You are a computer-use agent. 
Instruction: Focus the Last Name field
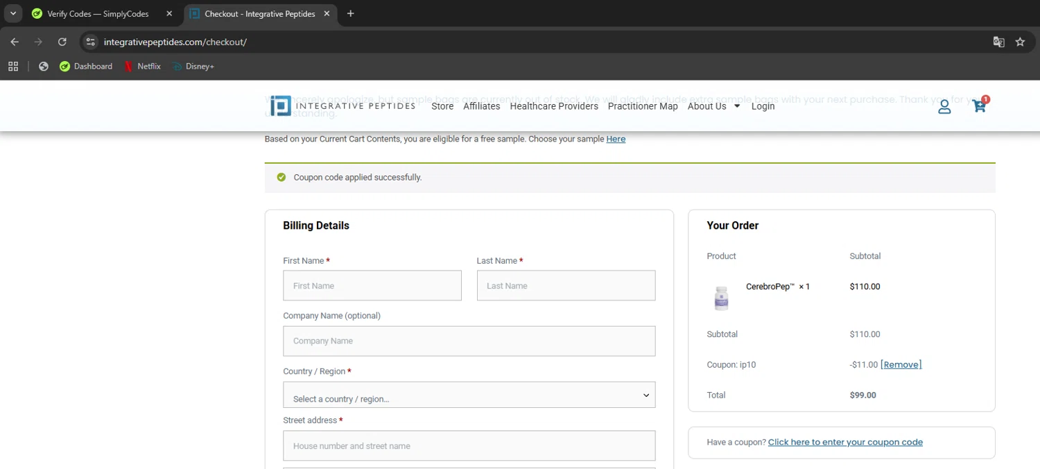(x=566, y=286)
